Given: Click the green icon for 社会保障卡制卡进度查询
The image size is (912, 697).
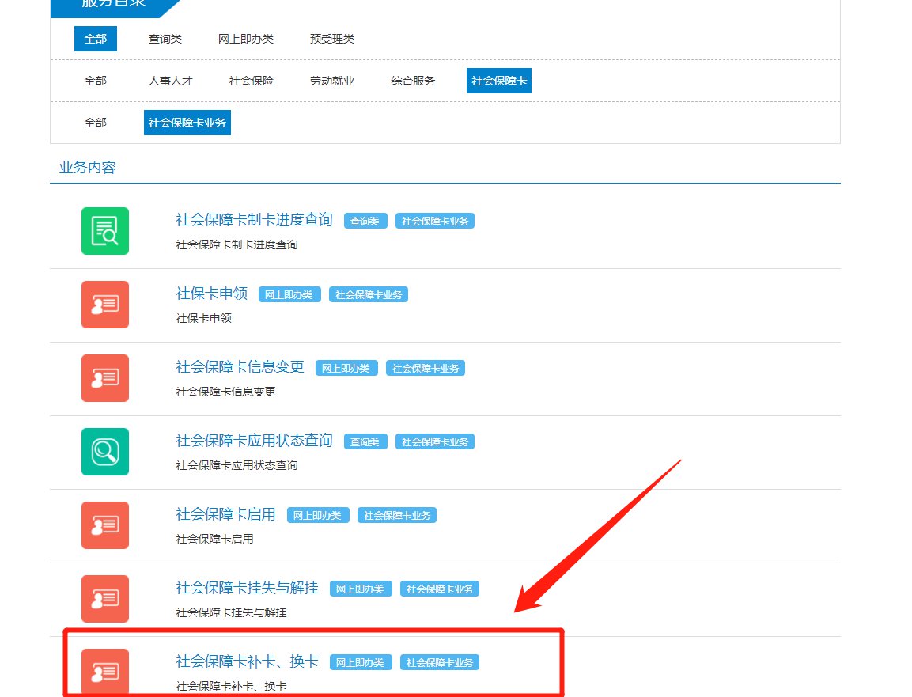Looking at the screenshot, I should pos(104,231).
